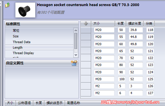Click length field showing 65
This screenshot has height=106, width=165.
coord(122,51)
